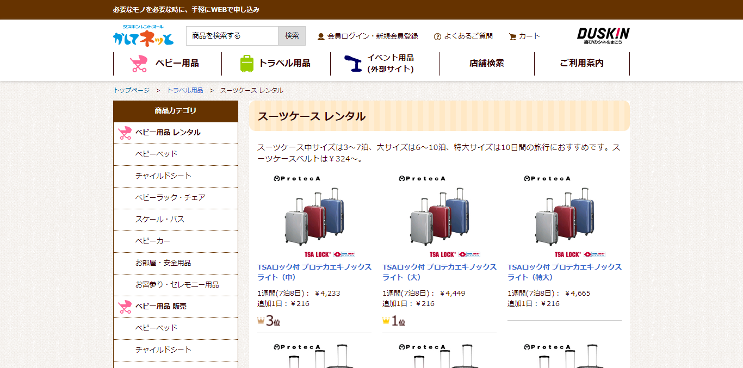Viewport: 743px width, 368px height.
Task: Click the かしてネット site logo
Action: point(144,35)
